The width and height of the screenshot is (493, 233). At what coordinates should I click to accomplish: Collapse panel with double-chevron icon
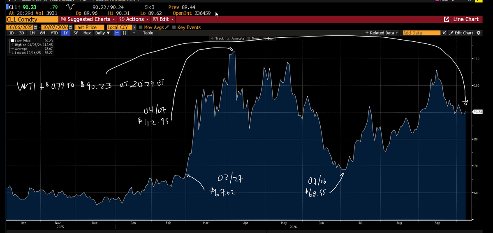pos(444,33)
